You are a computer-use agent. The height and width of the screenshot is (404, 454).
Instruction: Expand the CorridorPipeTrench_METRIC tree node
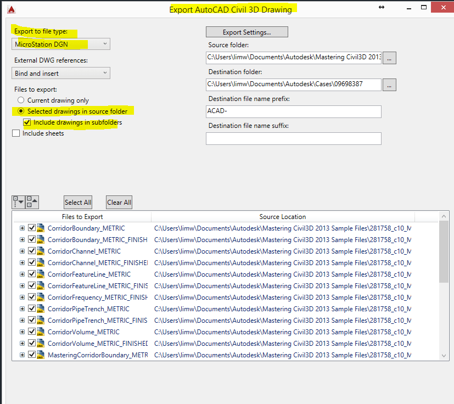point(22,309)
